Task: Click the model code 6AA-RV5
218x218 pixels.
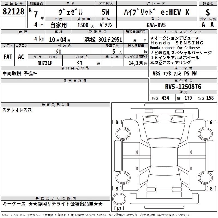Action: (156, 25)
